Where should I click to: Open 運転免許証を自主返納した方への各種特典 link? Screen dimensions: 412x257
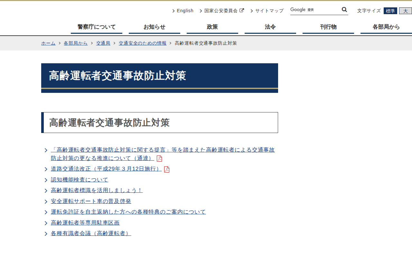128,212
